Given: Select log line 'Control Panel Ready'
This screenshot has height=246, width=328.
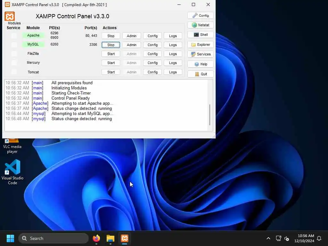Looking at the screenshot, I should (x=70, y=98).
